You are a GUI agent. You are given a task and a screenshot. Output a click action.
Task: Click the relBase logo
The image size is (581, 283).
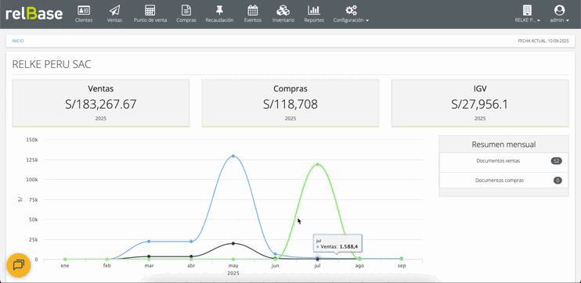[x=34, y=13]
